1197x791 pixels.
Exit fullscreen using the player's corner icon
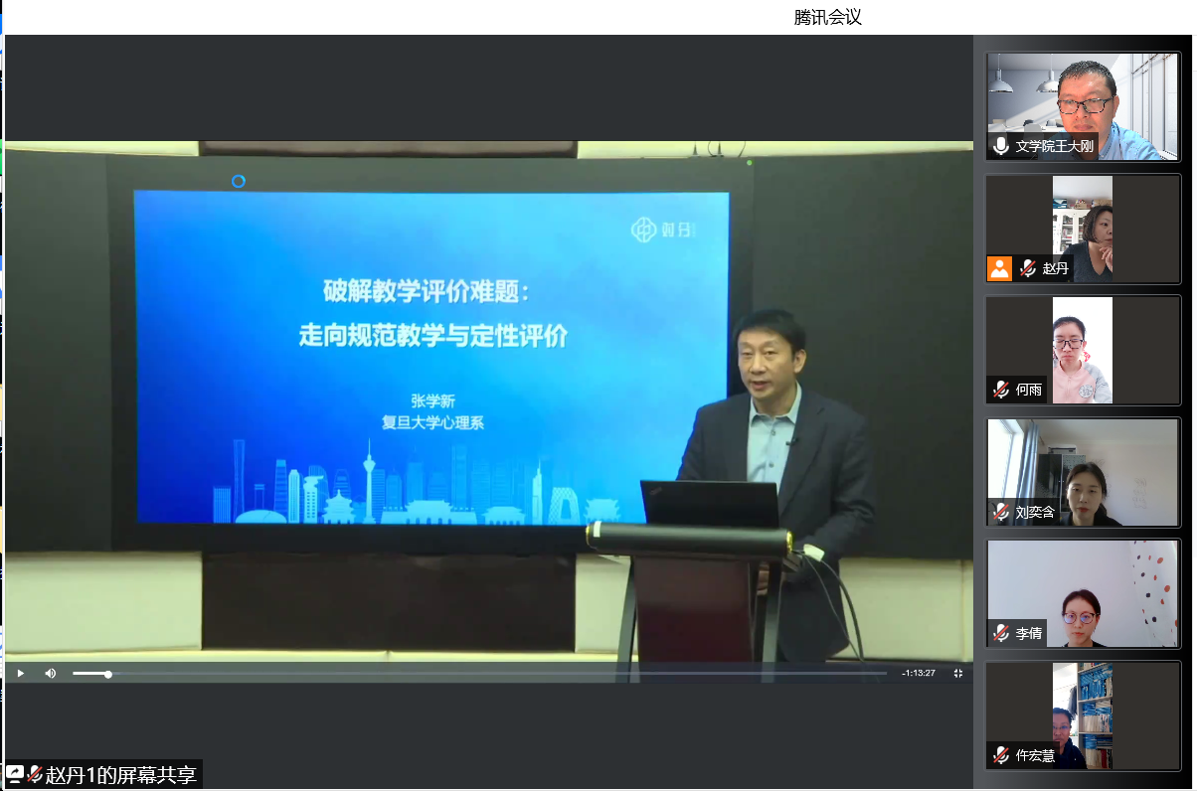click(x=958, y=673)
